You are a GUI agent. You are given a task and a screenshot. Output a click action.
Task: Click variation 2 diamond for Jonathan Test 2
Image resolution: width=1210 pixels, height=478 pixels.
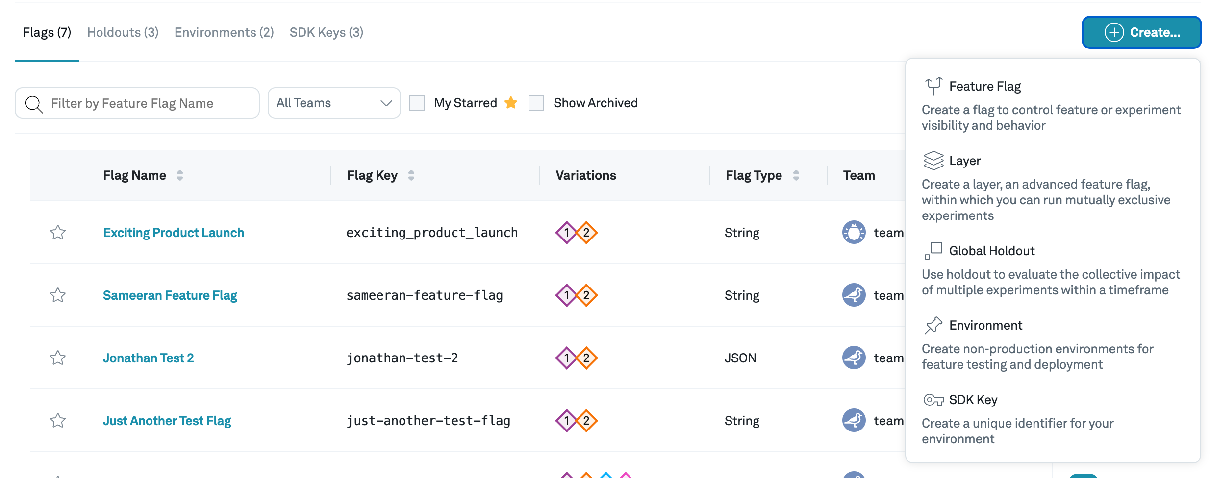click(586, 358)
